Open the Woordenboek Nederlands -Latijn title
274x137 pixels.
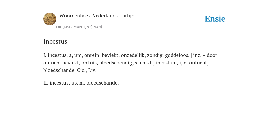click(x=97, y=16)
